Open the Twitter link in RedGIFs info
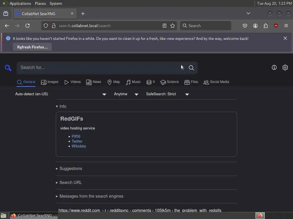293x219 pixels. click(x=77, y=141)
